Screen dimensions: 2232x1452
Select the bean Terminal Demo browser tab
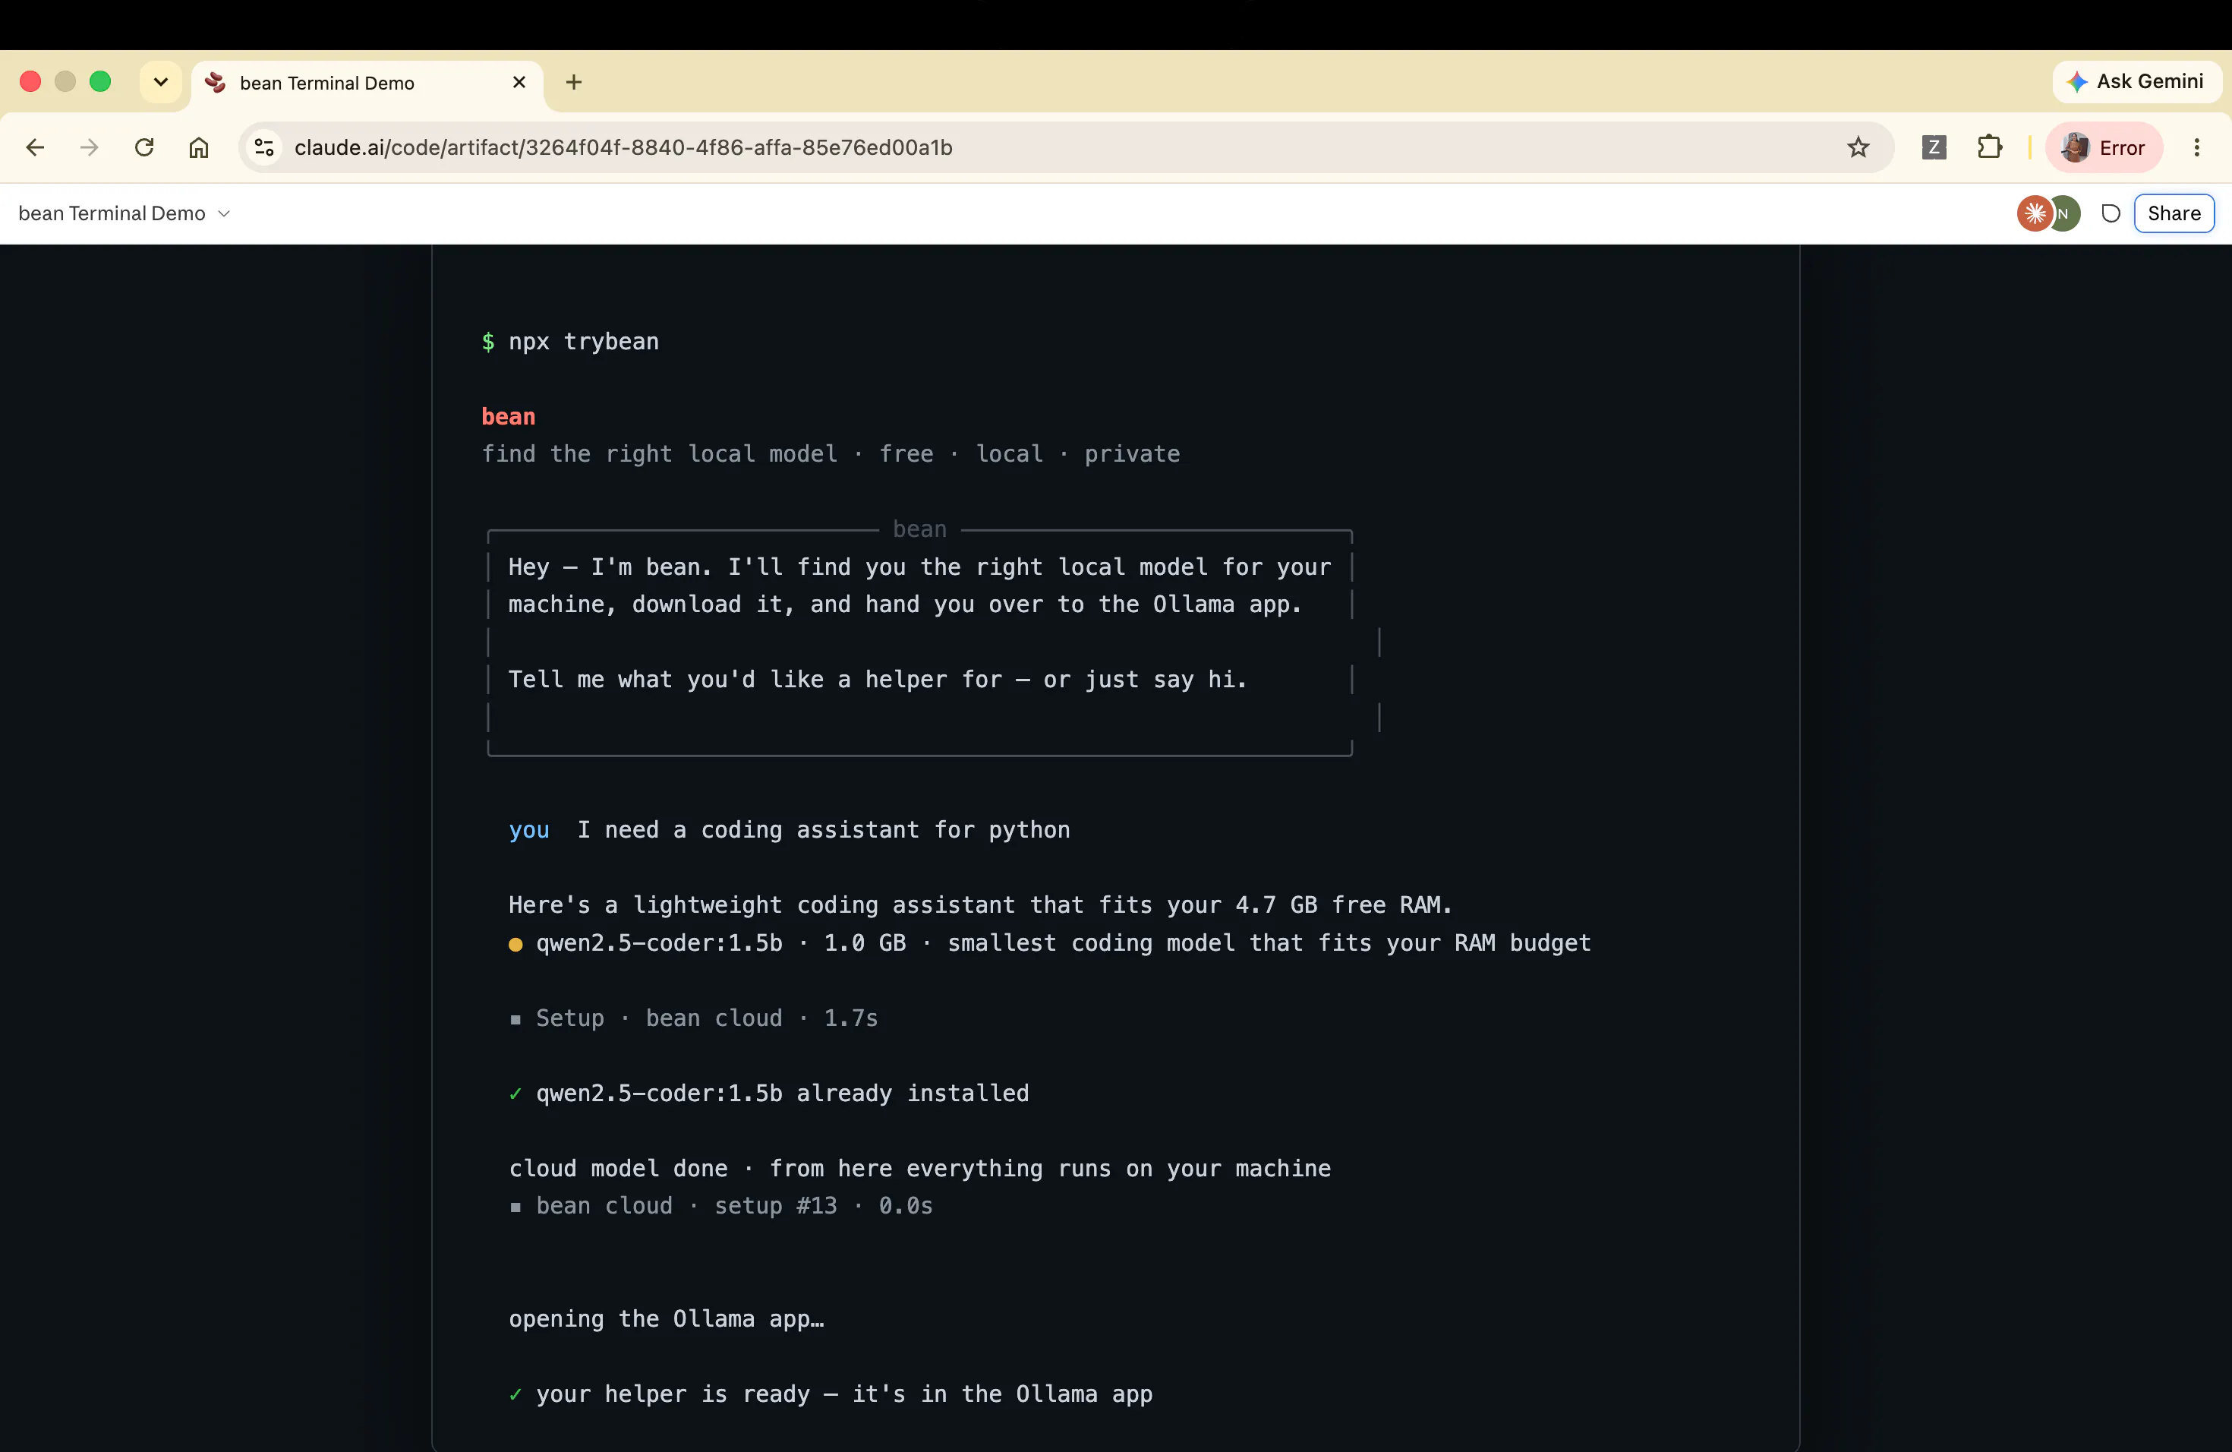tap(367, 83)
